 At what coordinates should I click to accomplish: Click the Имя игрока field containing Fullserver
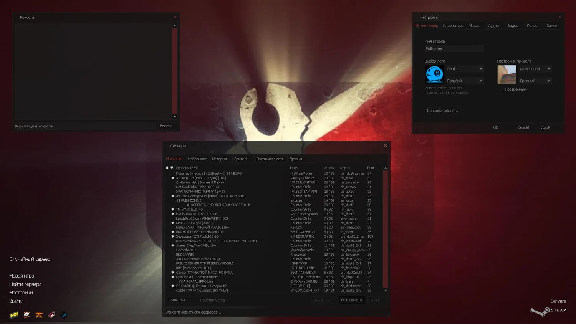(454, 49)
